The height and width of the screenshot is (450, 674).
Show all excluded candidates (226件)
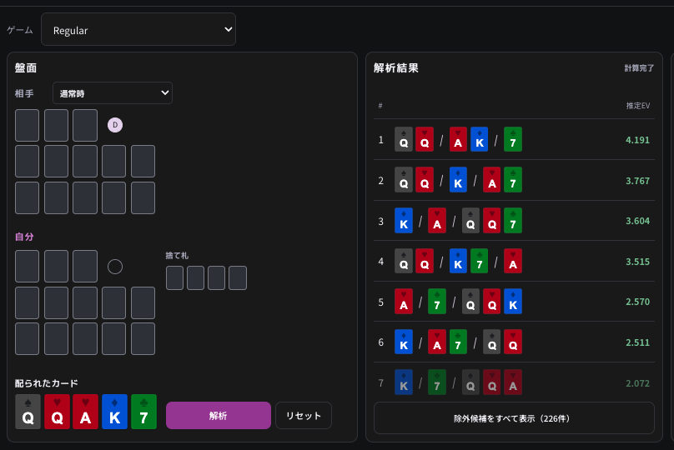(514, 418)
